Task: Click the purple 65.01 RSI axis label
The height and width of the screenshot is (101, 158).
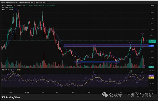Action: (x=151, y=76)
